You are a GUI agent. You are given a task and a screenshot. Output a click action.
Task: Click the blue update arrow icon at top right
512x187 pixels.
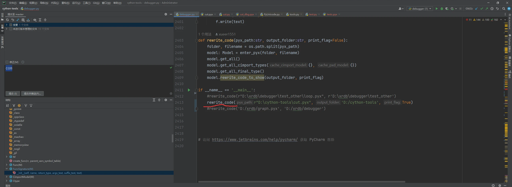[x=509, y=9]
